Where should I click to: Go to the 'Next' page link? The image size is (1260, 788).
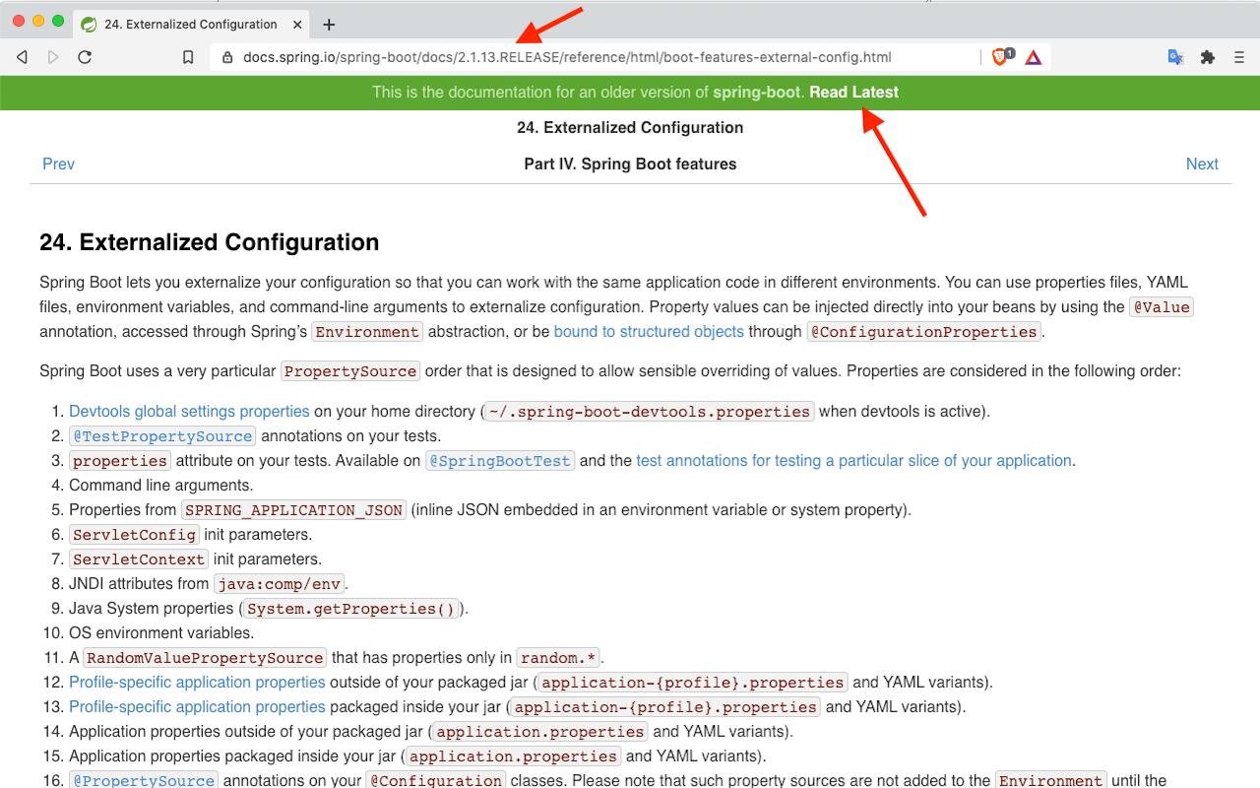click(1202, 164)
